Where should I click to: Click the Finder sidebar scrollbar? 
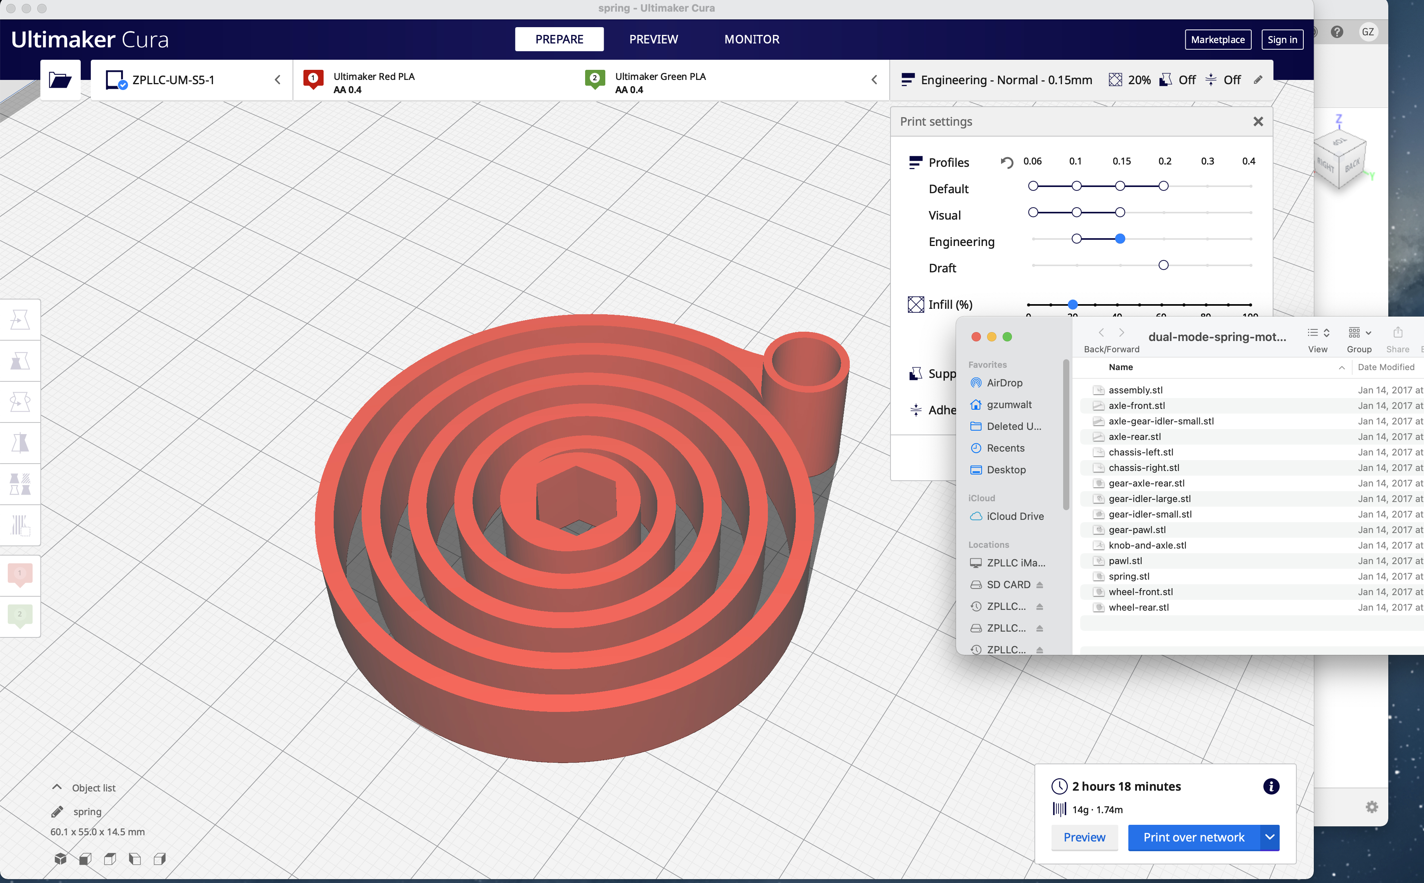tap(1066, 435)
